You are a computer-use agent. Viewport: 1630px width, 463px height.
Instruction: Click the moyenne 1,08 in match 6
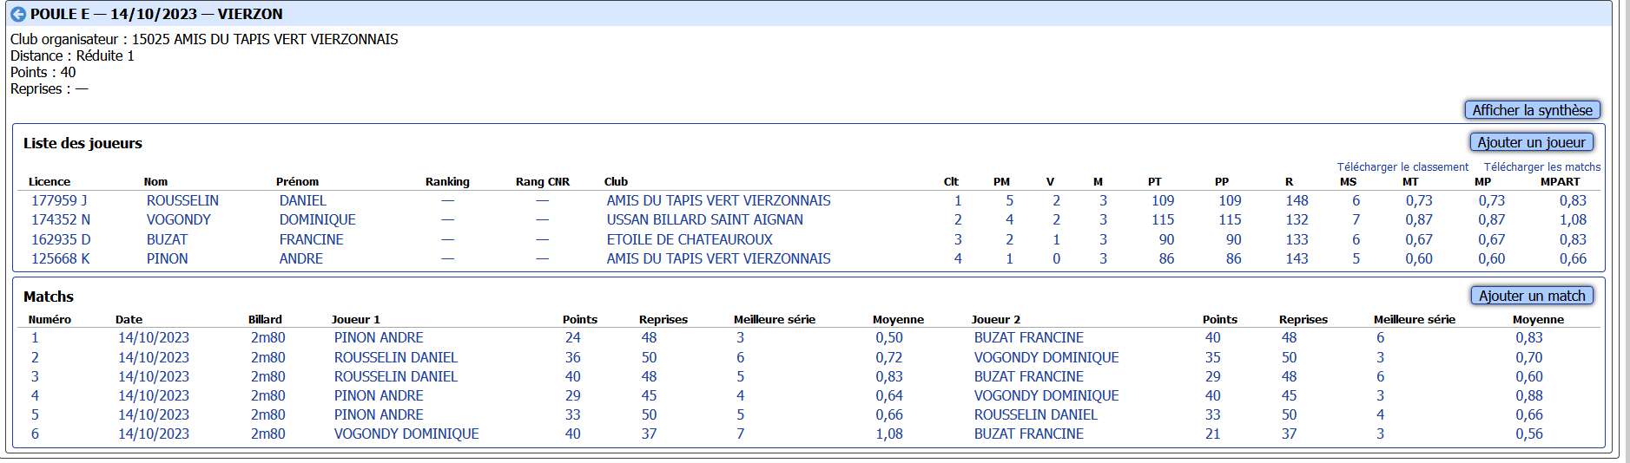(888, 434)
